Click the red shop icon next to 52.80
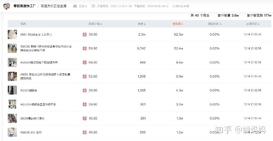The height and width of the screenshot is (141, 273). [84, 76]
